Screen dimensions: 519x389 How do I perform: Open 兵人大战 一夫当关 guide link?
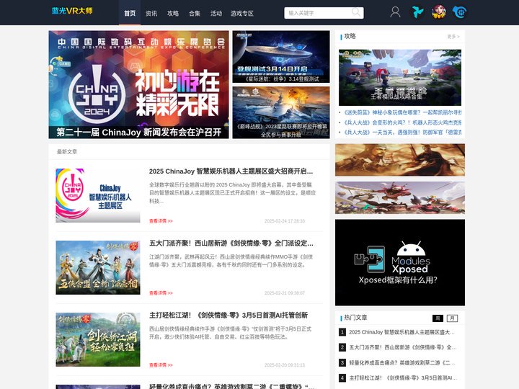pyautogui.click(x=402, y=133)
